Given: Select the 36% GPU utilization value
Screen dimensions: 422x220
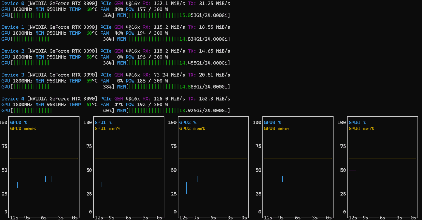Looking at the screenshot, I should tap(108, 15).
